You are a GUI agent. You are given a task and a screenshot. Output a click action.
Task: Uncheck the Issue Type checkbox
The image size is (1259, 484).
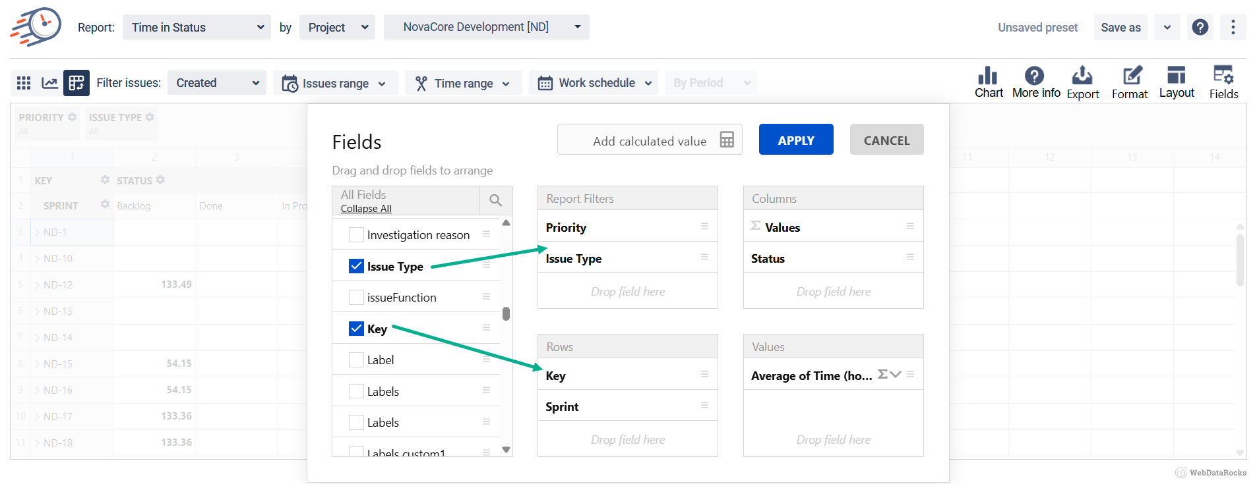(356, 266)
